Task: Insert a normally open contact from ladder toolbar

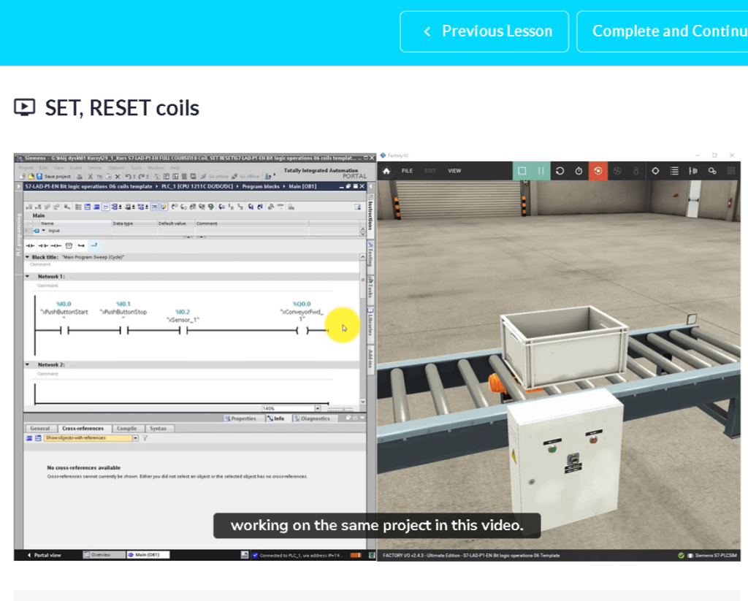Action: click(x=28, y=244)
